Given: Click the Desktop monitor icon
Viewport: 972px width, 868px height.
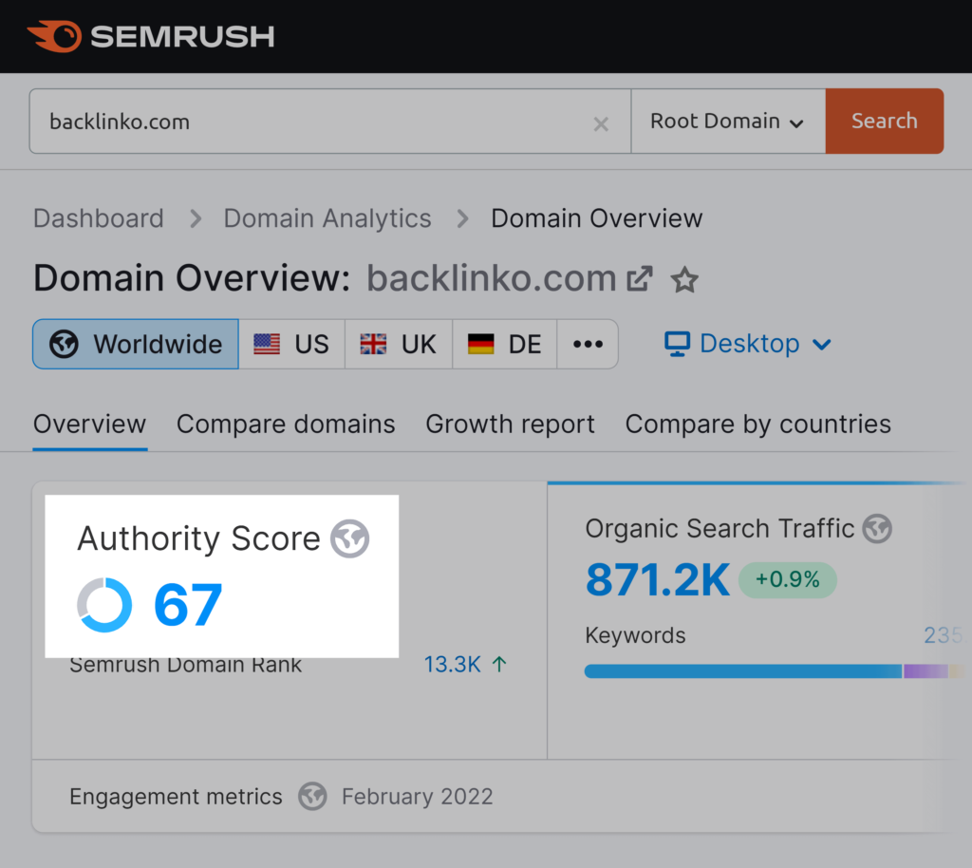Looking at the screenshot, I should [676, 344].
